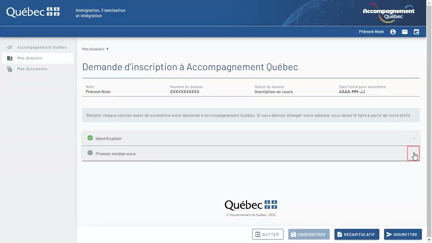
Task: Click the Québec logo in the footer
Action: [x=251, y=205]
